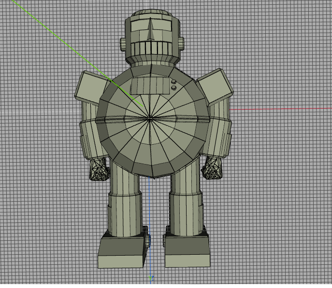This screenshot has width=332, height=288.
Task: Click the robot's teeth grille
Action: (x=151, y=48)
